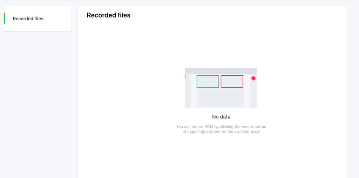
Task: Click the "You can record PGM" hint line
Action: click(221, 127)
